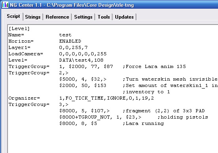Image resolution: width=218 pixels, height=153 pixels.
Task: Click the [Level] section header line
Action: click(x=19, y=28)
